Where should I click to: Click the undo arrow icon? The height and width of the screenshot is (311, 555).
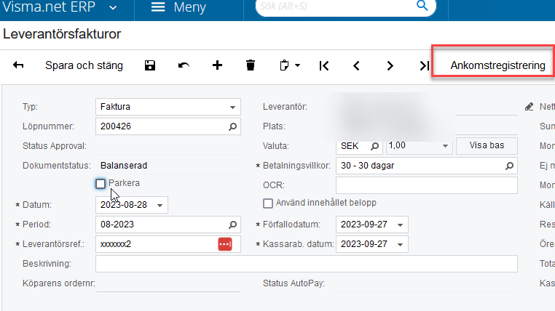click(x=184, y=65)
